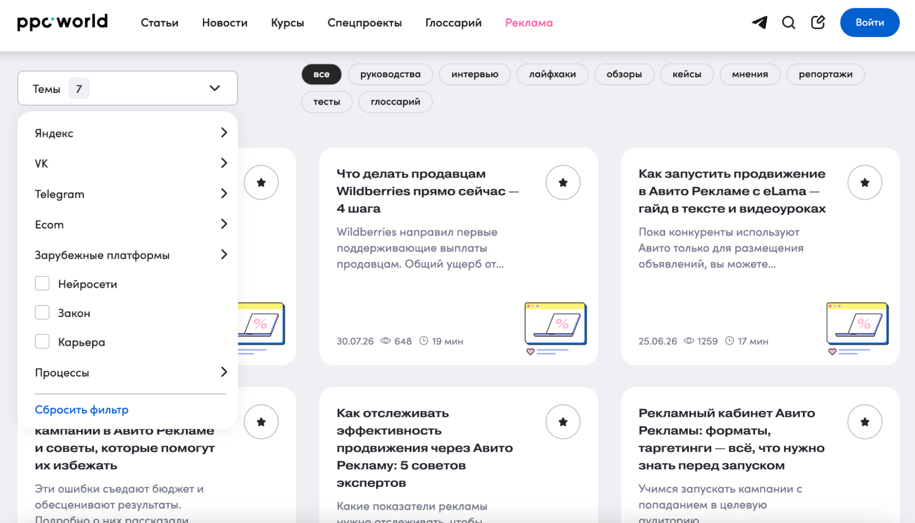Open the Спецпроекты menu item

(x=364, y=23)
